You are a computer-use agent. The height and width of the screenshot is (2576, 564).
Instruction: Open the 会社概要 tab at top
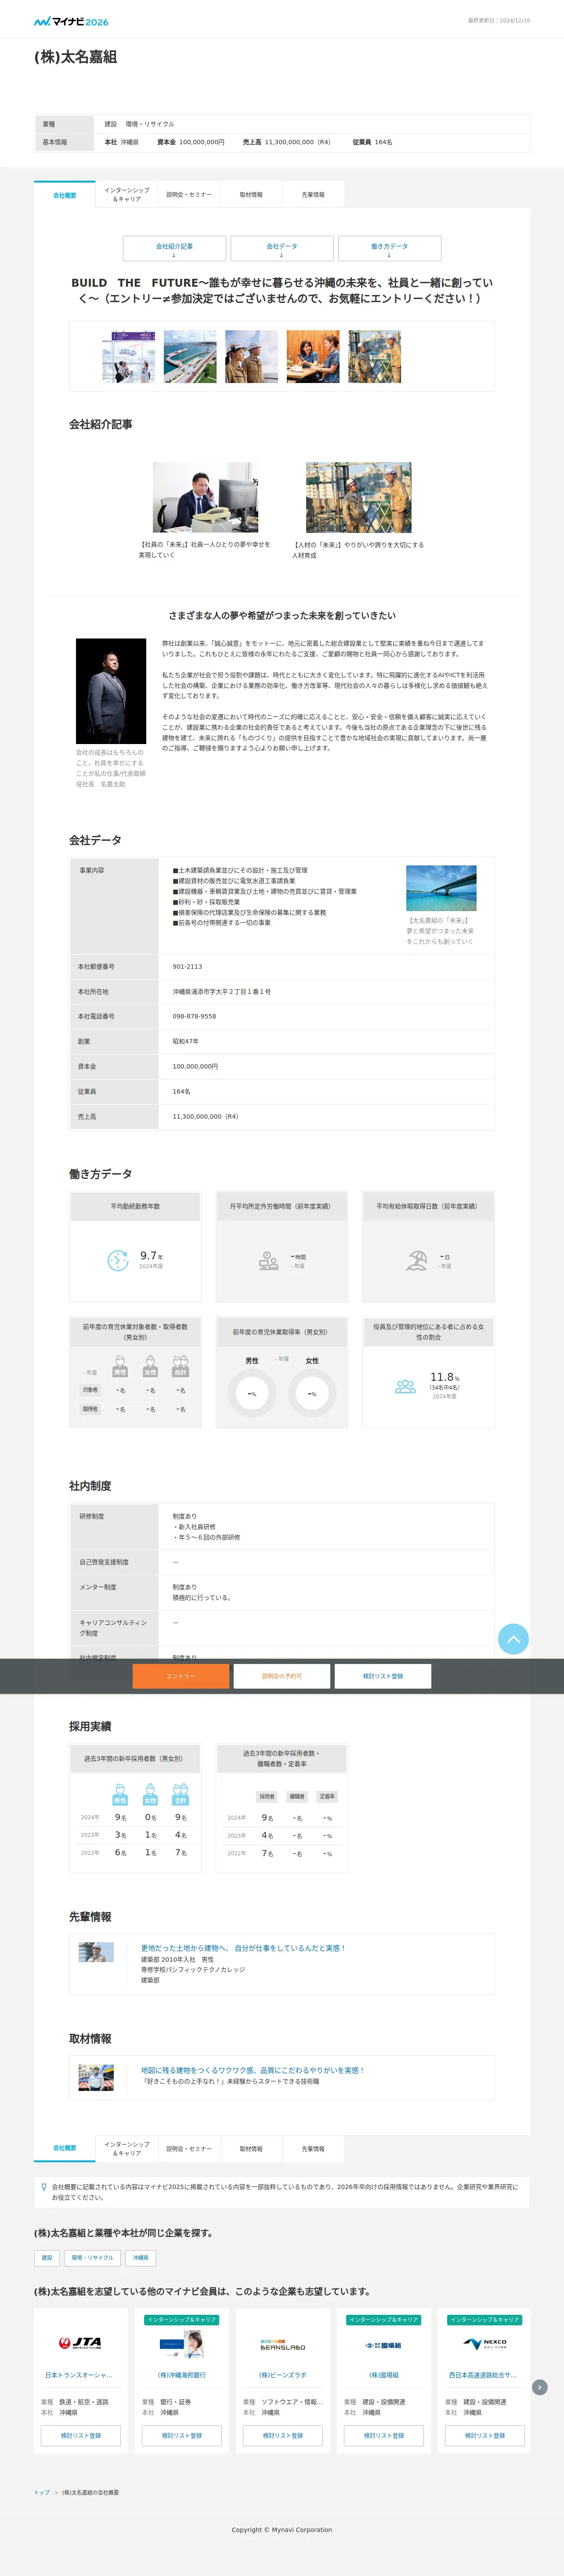[65, 194]
